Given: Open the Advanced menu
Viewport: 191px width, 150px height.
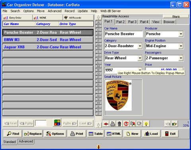Looking at the screenshot, I should [55, 11].
